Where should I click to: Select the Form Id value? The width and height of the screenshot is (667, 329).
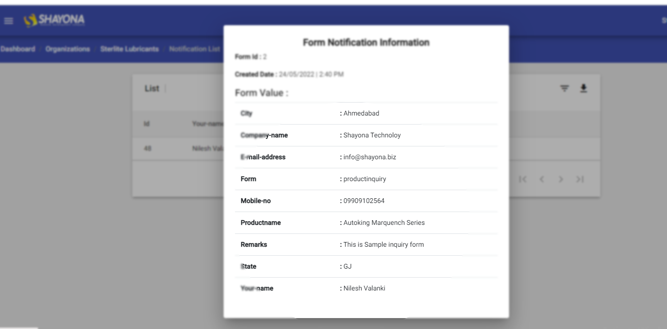[265, 57]
